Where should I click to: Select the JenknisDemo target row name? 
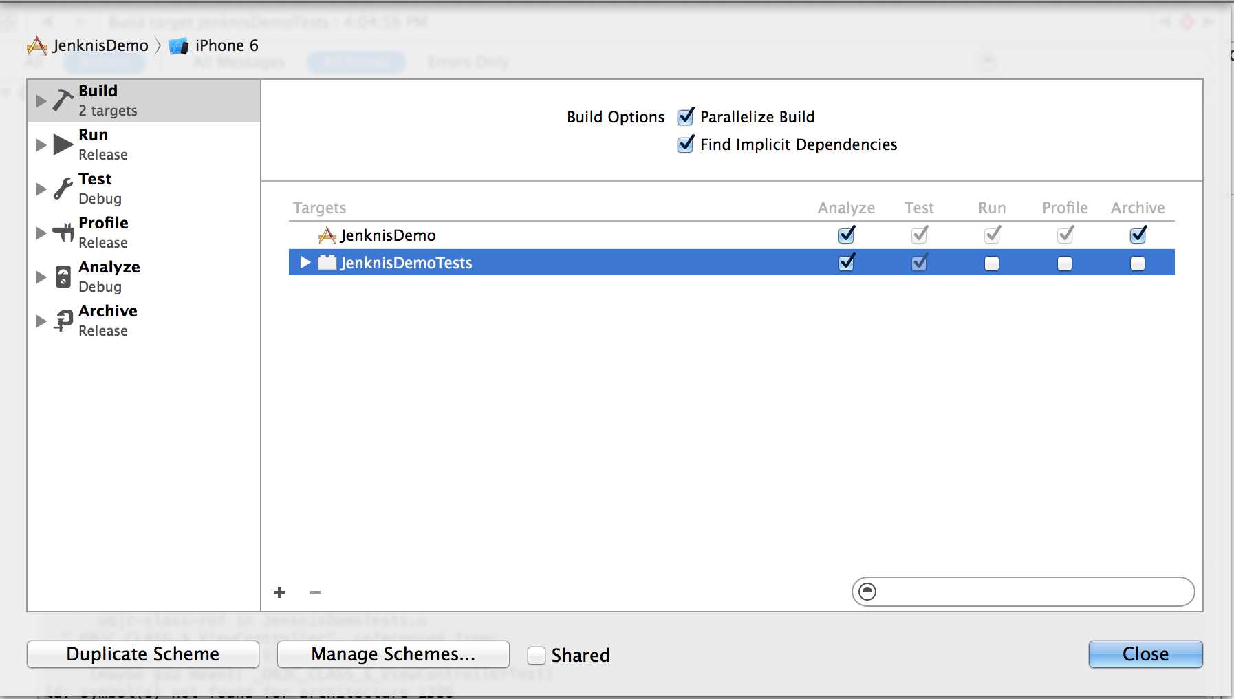tap(388, 236)
